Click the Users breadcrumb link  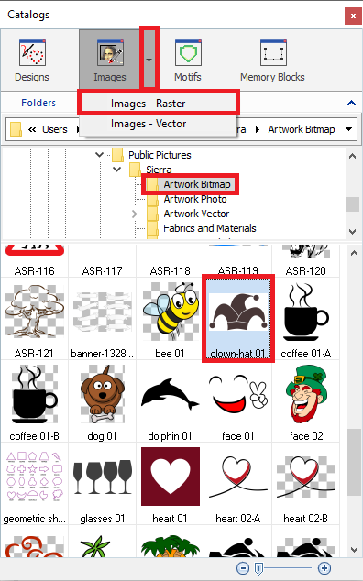tap(54, 129)
